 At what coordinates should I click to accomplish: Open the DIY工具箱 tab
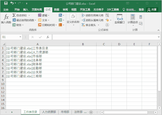[x=113, y=10]
